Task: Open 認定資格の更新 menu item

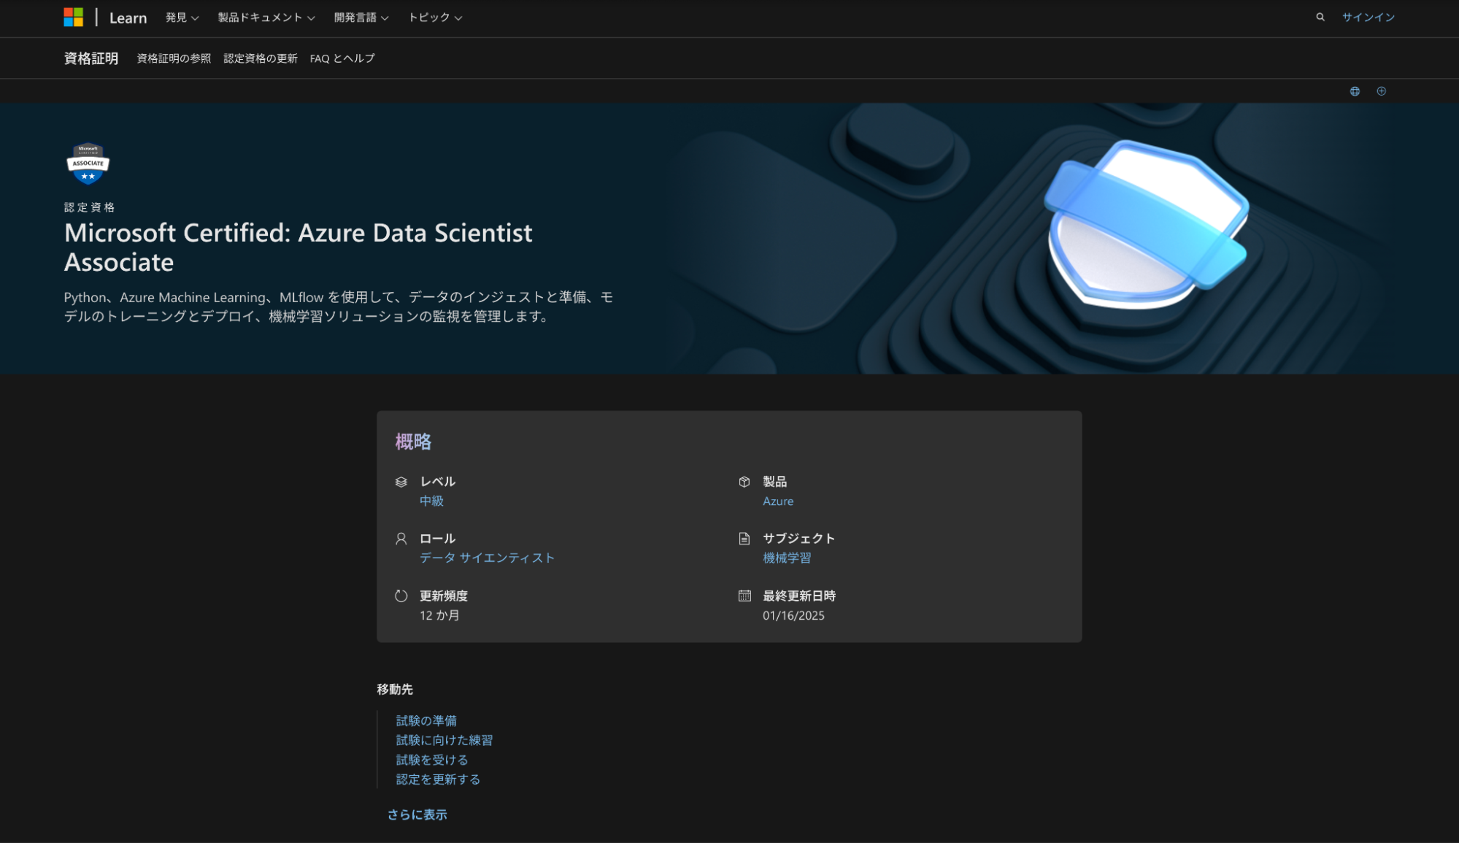Action: click(261, 58)
